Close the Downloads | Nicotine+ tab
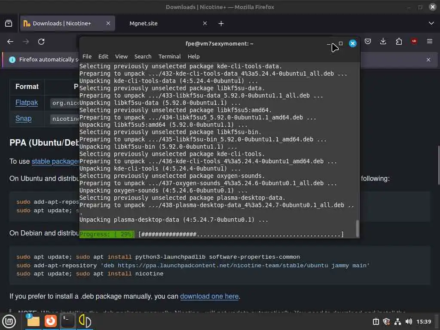 pos(108,23)
